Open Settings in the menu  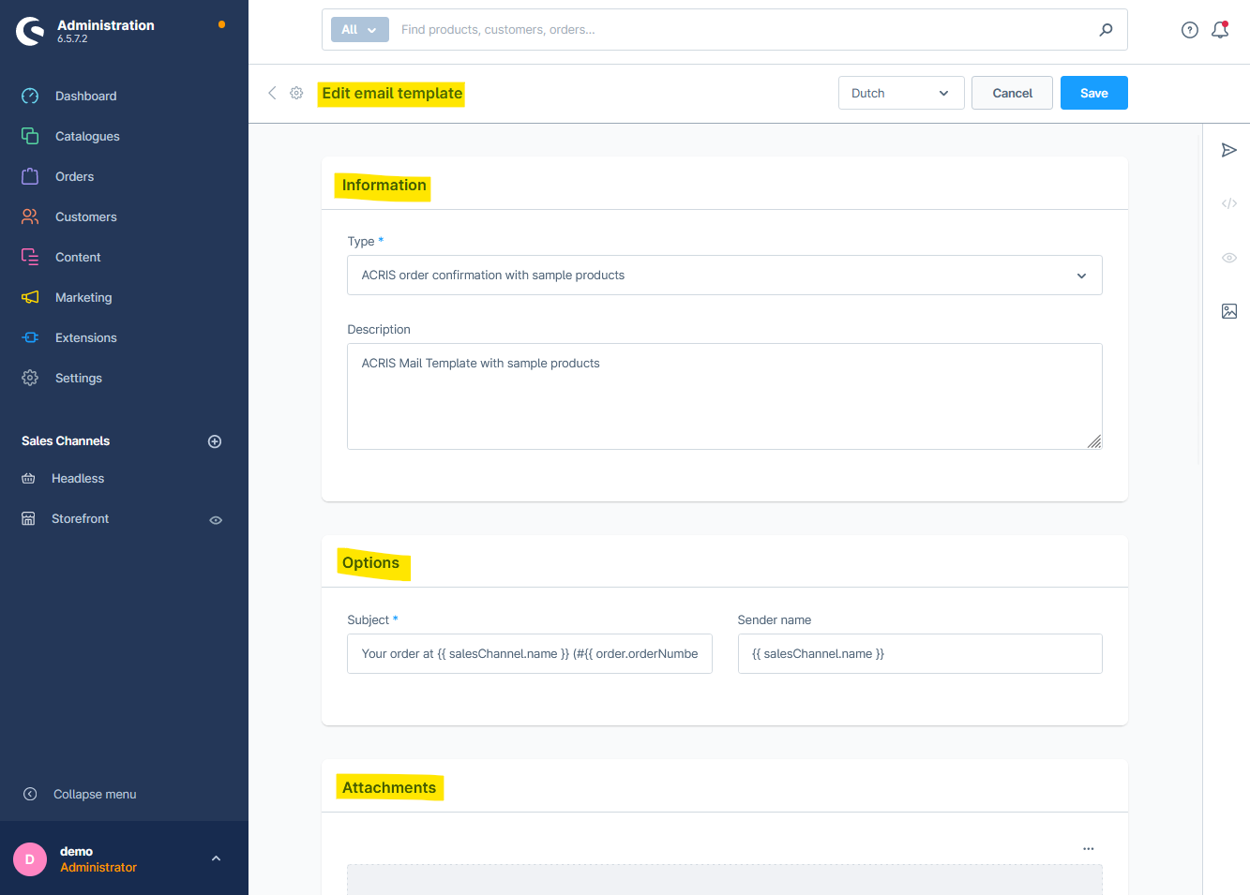[x=79, y=378]
